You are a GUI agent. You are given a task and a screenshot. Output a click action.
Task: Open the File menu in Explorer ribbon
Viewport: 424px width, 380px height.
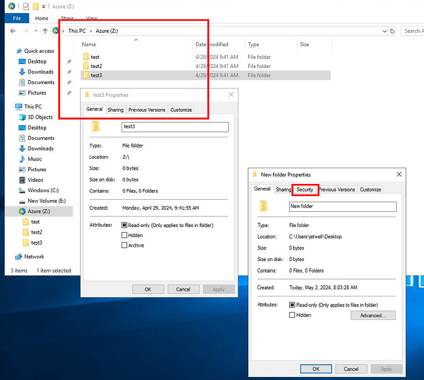17,18
